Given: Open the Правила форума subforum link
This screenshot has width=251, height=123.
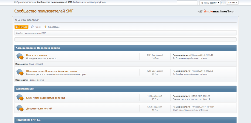Looking at the screenshot, I should (36, 80).
